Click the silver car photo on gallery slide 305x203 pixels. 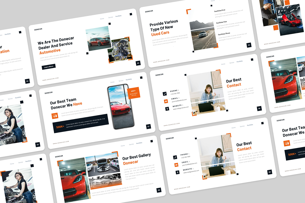105,181
